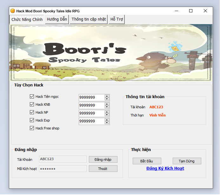This screenshot has height=195, width=220.
Task: Click the red ABC123 account value
Action: [156, 107]
